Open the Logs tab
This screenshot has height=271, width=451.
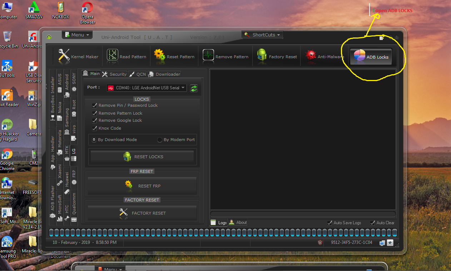pyautogui.click(x=219, y=222)
